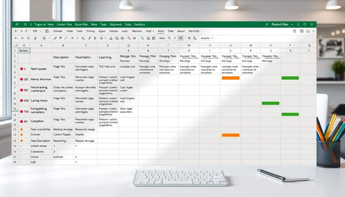Select the green bar in the USS row
The width and height of the screenshot is (345, 197).
coord(271,103)
